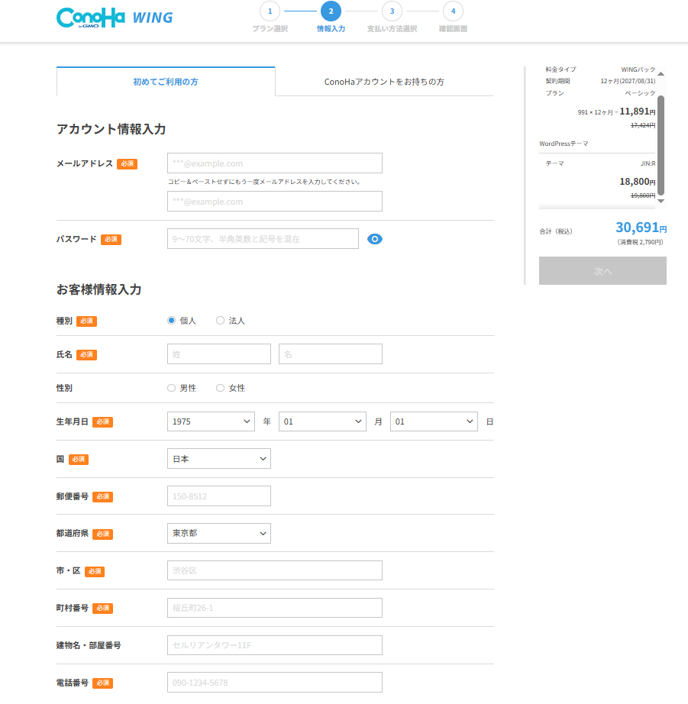This screenshot has width=688, height=704.
Task: Click the お客様情報入力 heading
Action: coord(99,289)
